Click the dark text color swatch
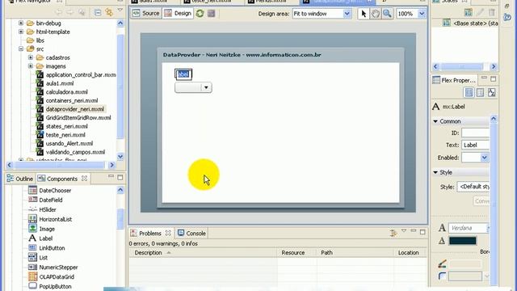Screen dimensions: 517x291 pos(463,241)
